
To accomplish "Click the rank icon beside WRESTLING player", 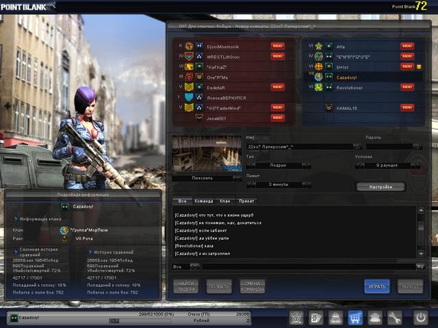I will pyautogui.click(x=199, y=57).
